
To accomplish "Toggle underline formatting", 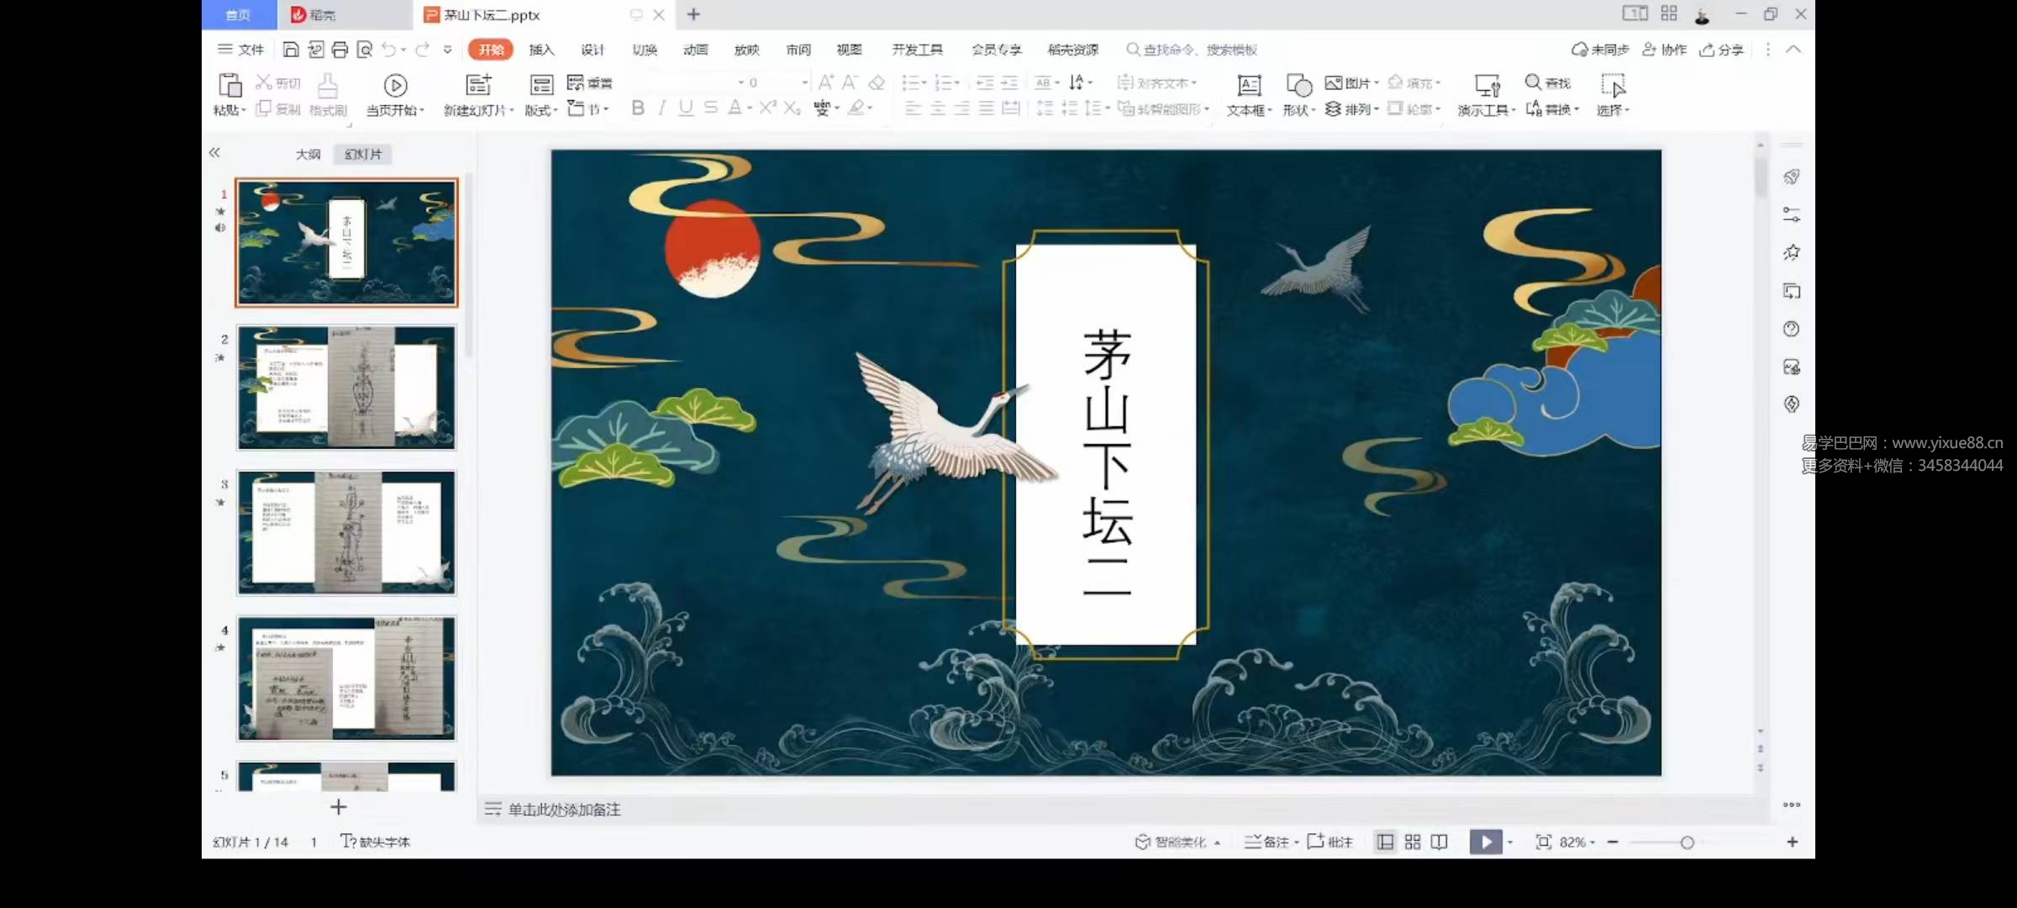I will pyautogui.click(x=686, y=108).
